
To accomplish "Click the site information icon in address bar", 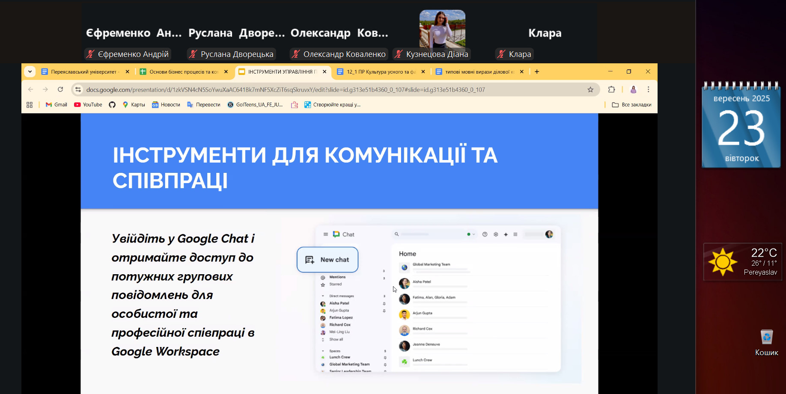I will [x=78, y=89].
